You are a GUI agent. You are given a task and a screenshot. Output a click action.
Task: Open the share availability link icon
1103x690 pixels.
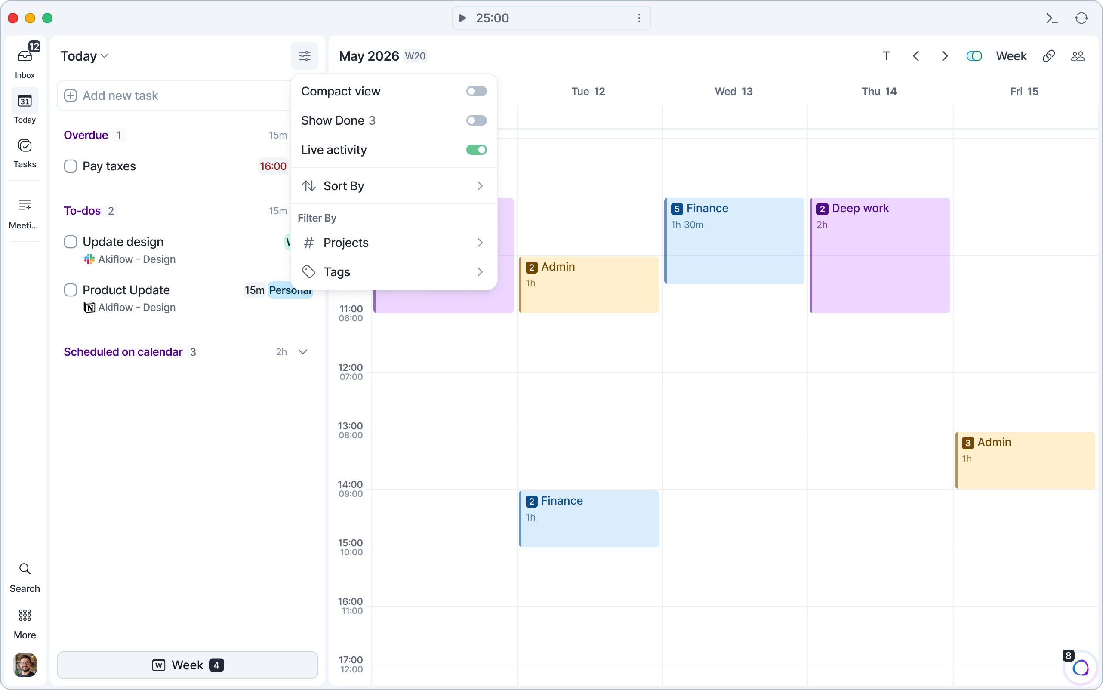(x=1048, y=55)
